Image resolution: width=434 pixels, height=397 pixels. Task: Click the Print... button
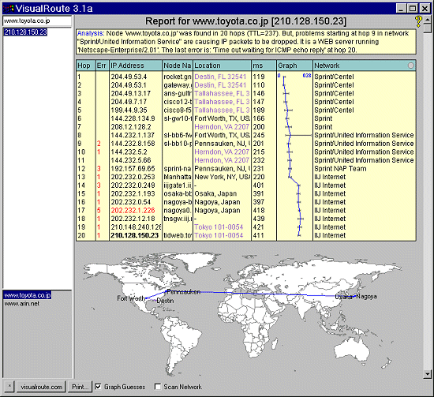tap(80, 387)
